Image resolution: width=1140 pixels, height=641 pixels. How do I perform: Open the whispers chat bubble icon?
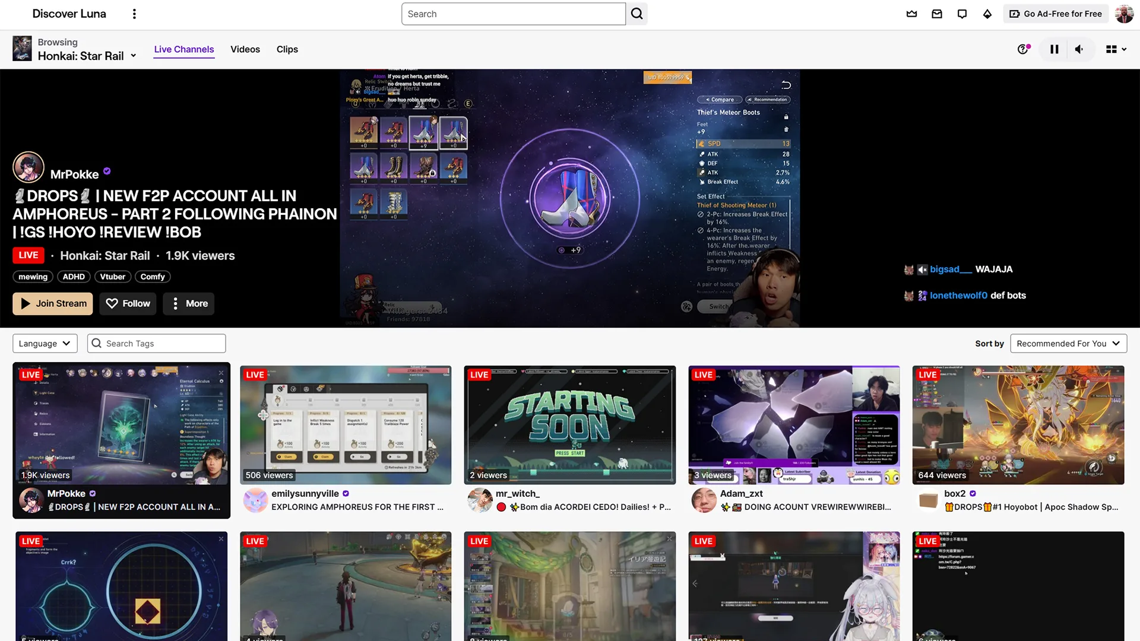coord(962,14)
